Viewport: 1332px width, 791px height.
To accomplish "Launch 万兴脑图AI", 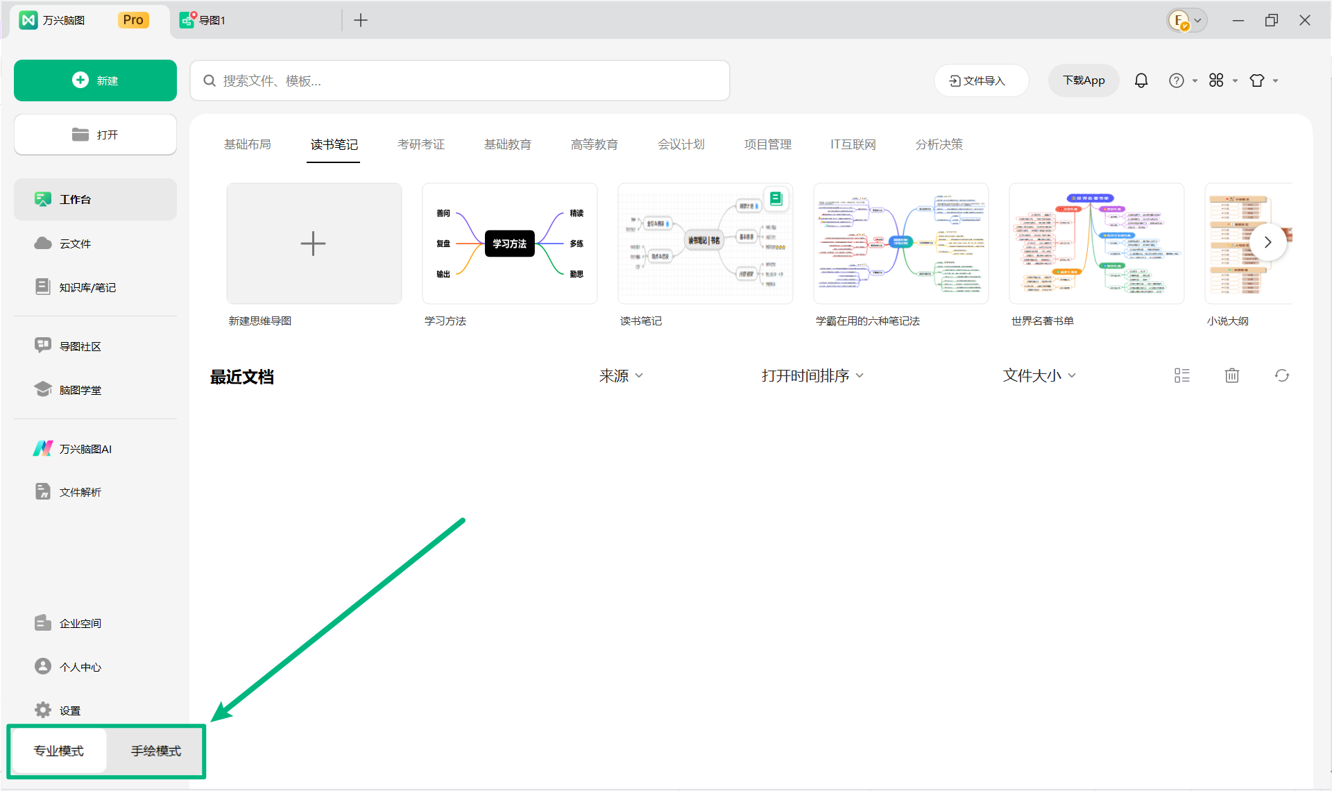I will (95, 449).
